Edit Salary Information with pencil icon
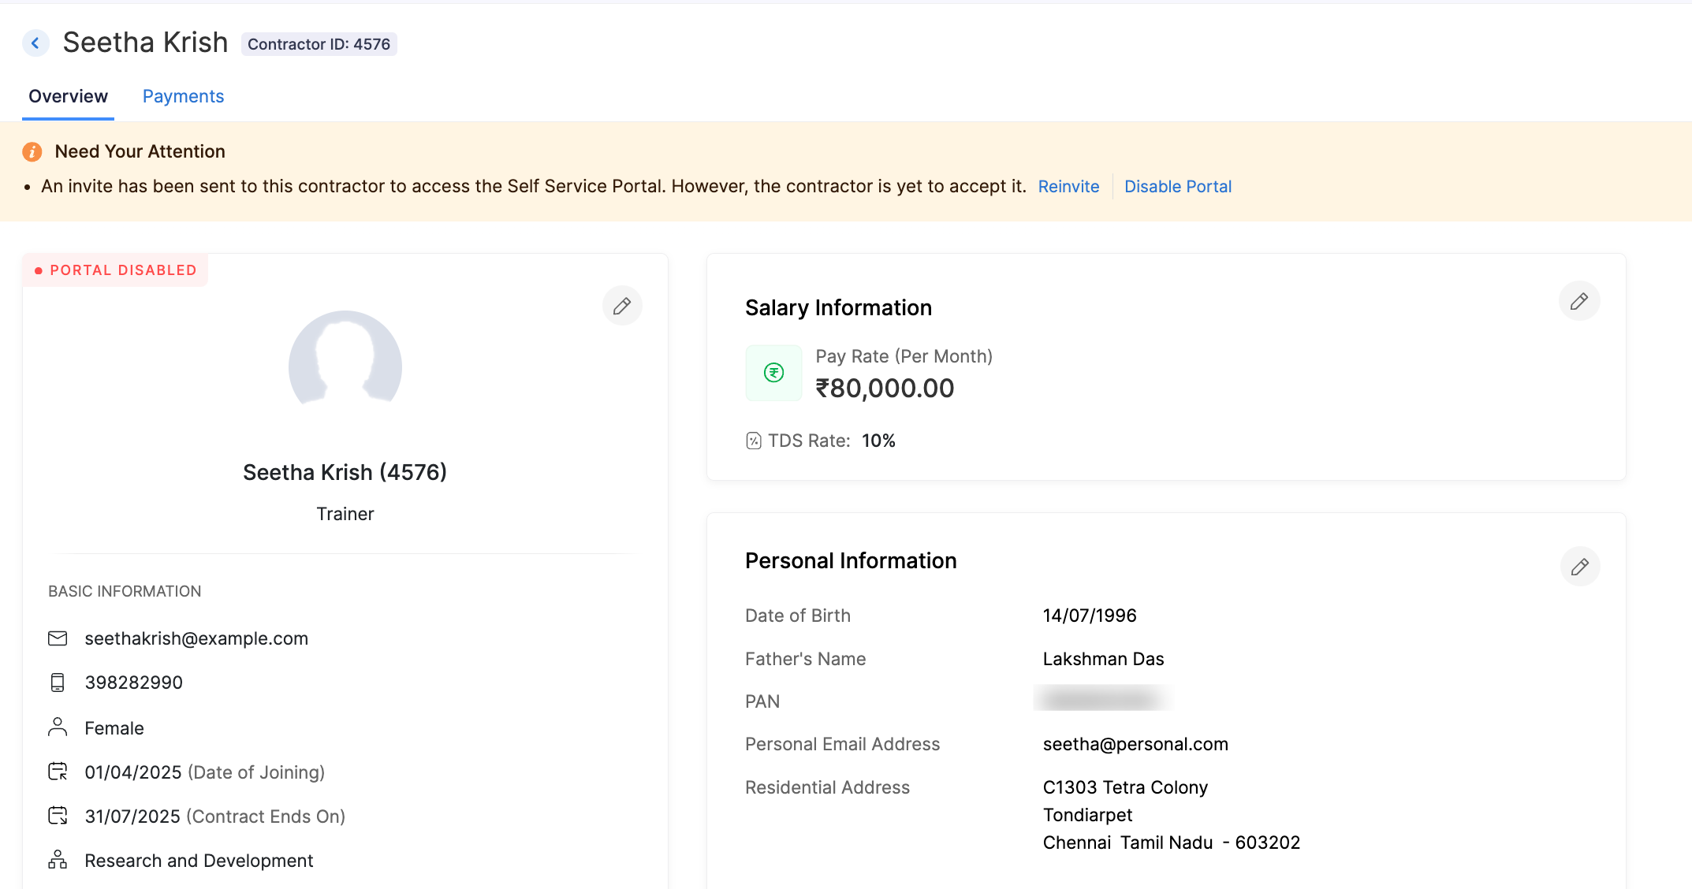This screenshot has width=1692, height=889. pos(1578,301)
